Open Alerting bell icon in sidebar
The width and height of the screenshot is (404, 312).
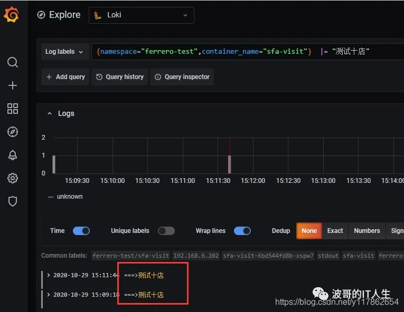pyautogui.click(x=12, y=155)
